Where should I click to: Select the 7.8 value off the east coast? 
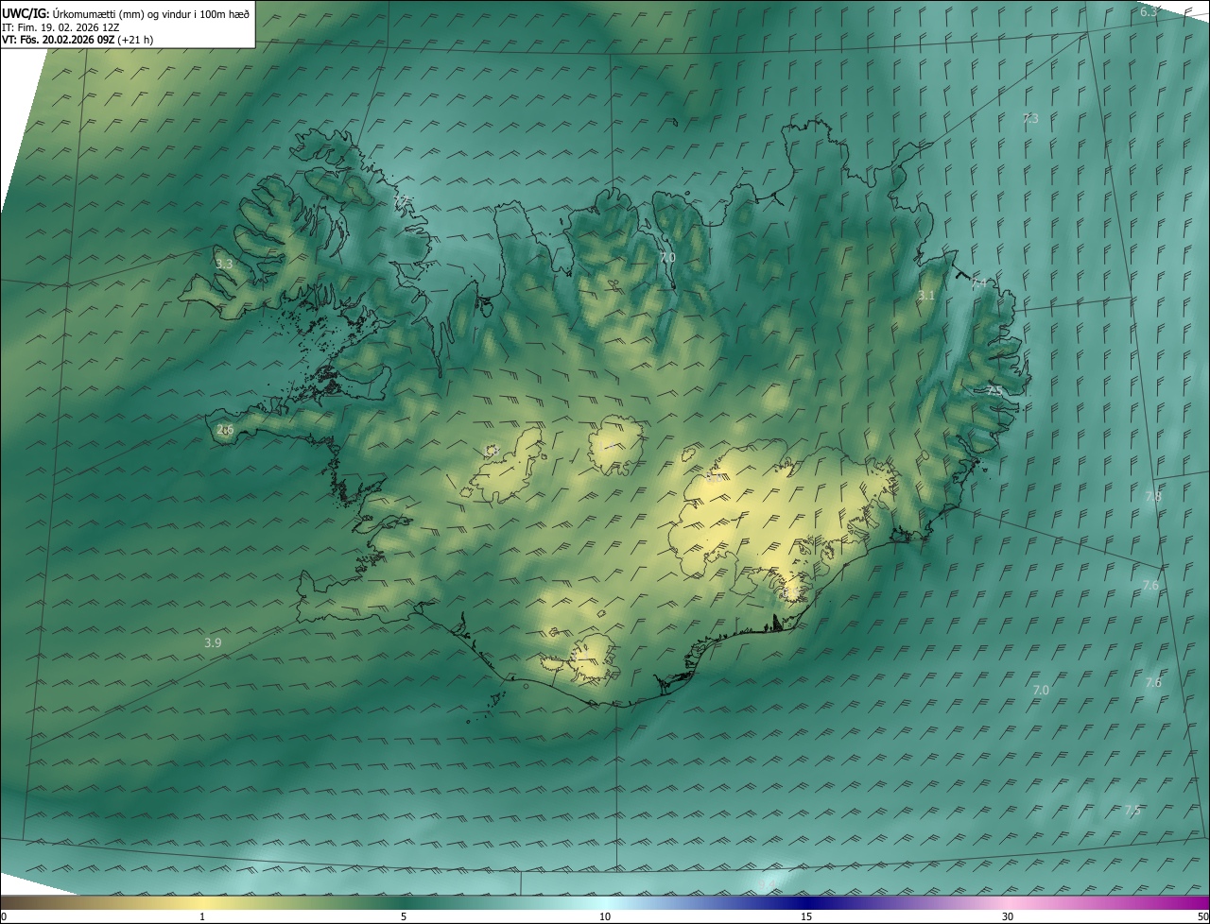(1153, 497)
